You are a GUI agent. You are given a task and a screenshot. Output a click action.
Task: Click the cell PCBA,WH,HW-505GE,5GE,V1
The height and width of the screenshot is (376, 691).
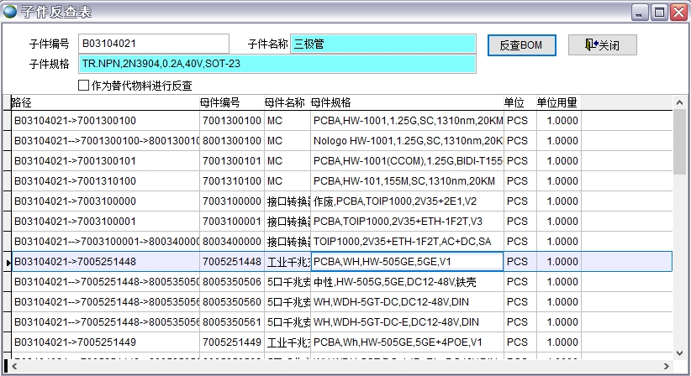[407, 262]
